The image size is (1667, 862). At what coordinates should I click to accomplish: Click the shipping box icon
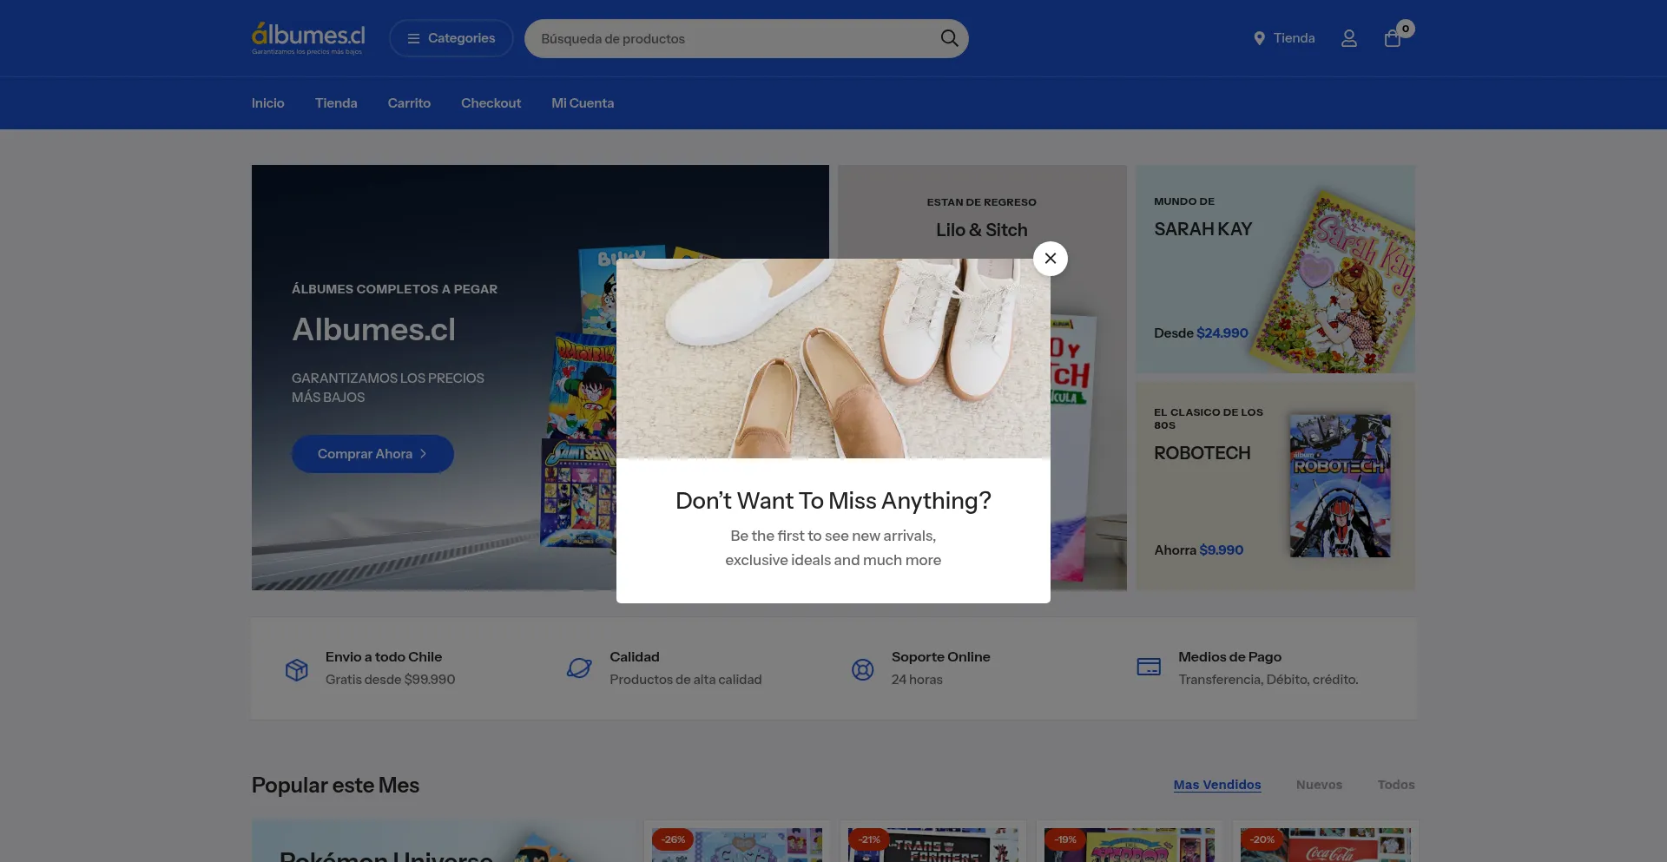[x=297, y=669]
